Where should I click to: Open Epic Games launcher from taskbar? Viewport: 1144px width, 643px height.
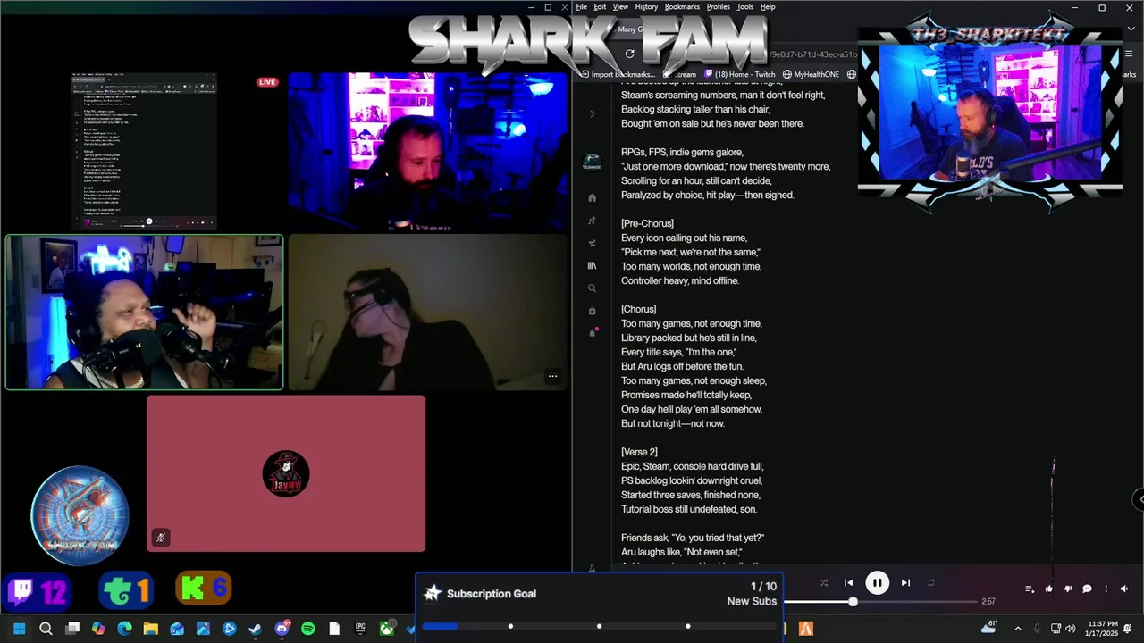tap(360, 629)
